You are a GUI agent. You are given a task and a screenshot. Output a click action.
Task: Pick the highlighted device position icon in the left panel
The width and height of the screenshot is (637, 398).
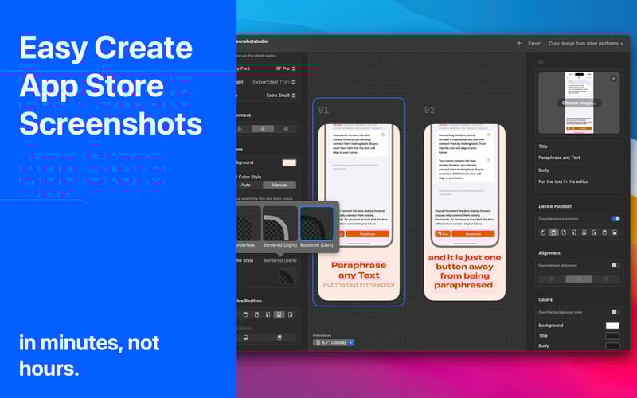point(279,314)
